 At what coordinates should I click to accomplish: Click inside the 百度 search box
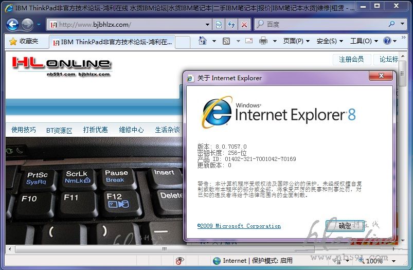pos(324,24)
